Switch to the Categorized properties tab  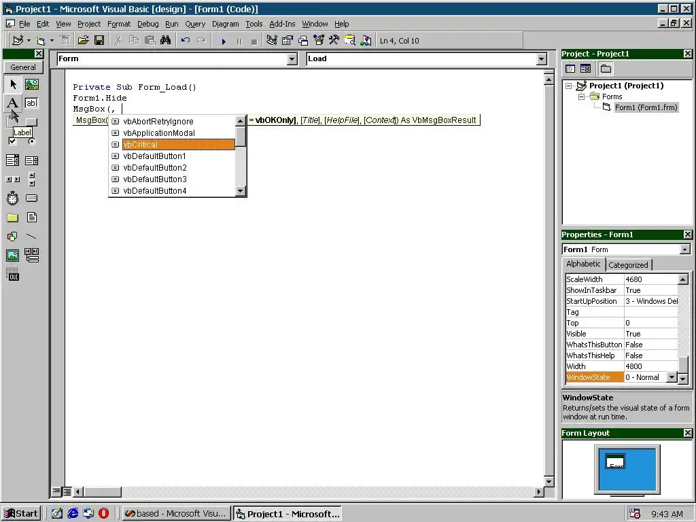click(628, 265)
